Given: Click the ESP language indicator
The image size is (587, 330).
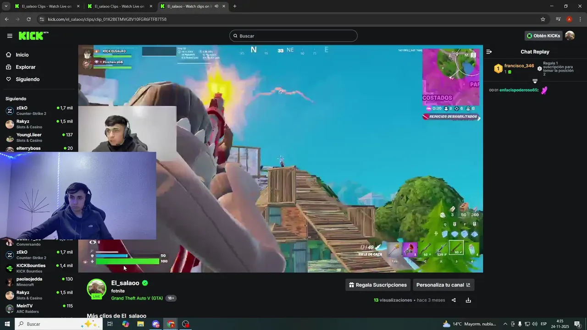Looking at the screenshot, I should tap(543, 324).
